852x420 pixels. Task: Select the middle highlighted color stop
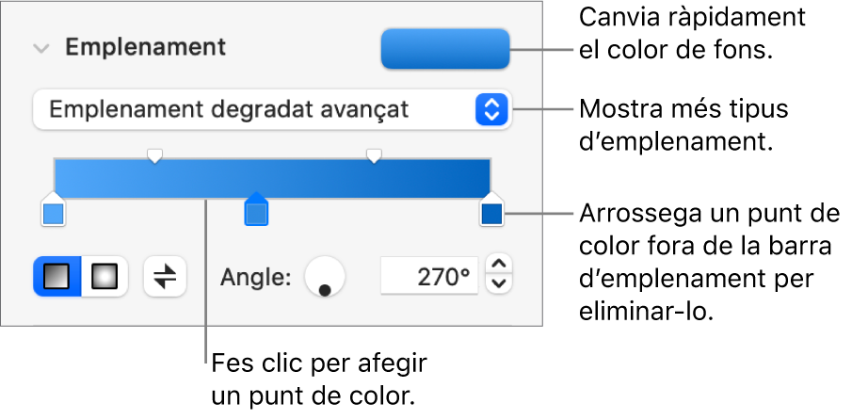click(255, 213)
